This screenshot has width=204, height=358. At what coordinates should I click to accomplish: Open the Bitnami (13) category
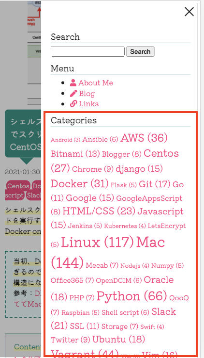[x=75, y=154]
